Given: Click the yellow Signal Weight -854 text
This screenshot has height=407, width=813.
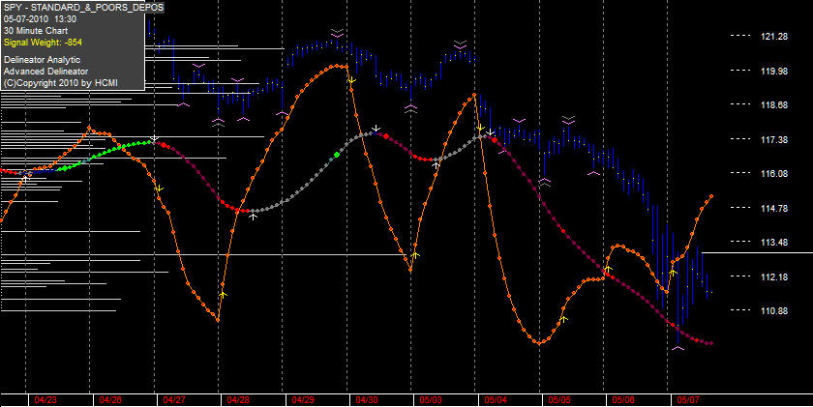Looking at the screenshot, I should tap(43, 42).
